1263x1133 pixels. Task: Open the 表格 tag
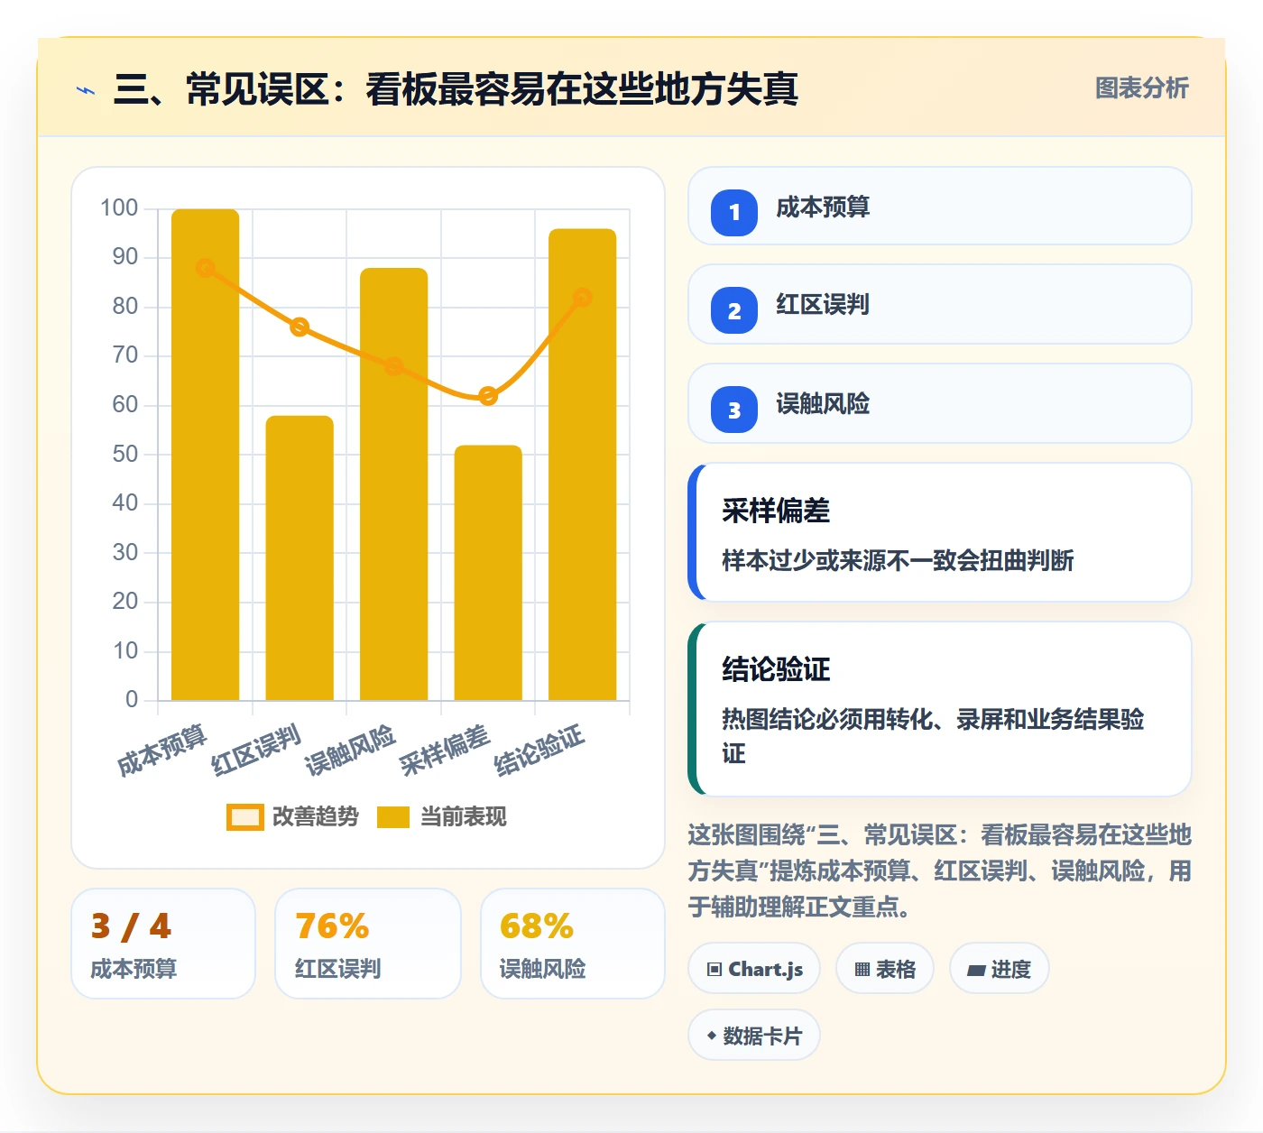tap(885, 969)
